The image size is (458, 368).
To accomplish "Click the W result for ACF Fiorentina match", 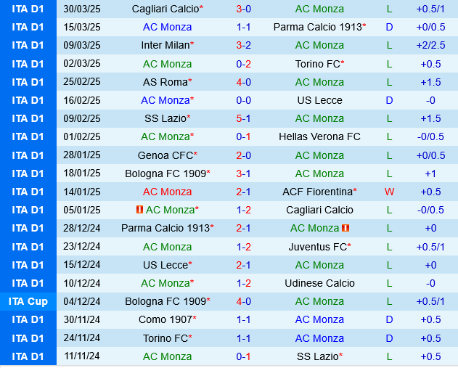I will pyautogui.click(x=389, y=192).
